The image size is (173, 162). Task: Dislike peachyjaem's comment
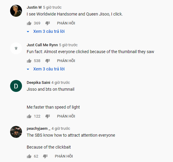click(45, 156)
